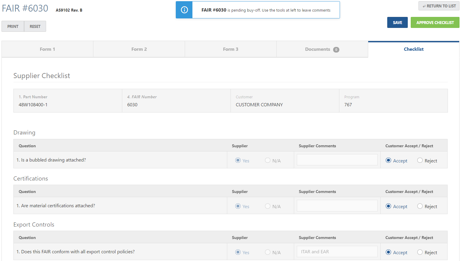Click question about export control policies
Viewport: 461px width, 261px height.
(76, 251)
